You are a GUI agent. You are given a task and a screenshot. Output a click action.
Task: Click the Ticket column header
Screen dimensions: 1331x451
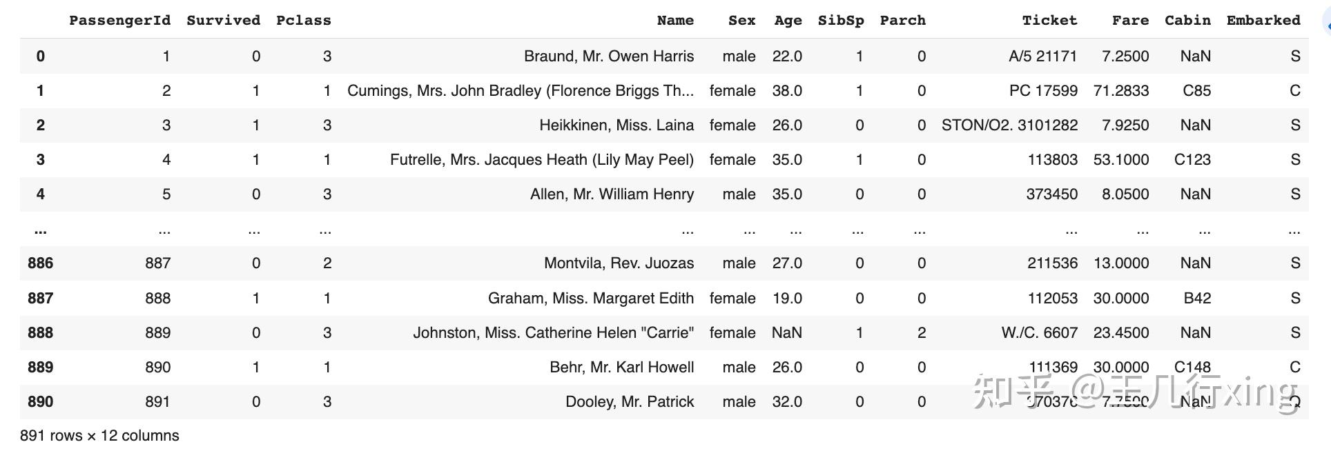pos(1049,20)
